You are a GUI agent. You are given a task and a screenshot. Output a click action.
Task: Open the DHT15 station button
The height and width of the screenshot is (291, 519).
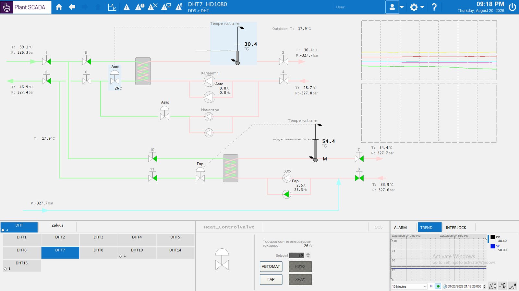(x=22, y=265)
